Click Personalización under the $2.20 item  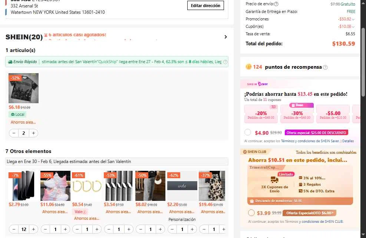click(x=182, y=219)
